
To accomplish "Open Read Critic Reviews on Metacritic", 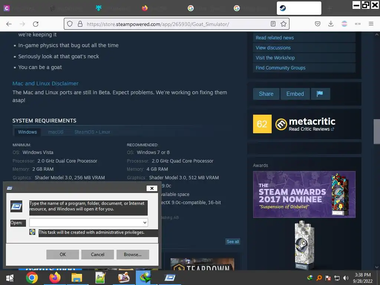I will (311, 129).
